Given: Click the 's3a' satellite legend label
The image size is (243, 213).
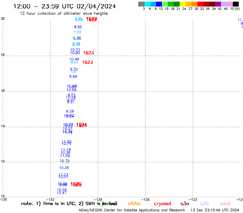Looking at the screenshot, I should tap(185, 203).
